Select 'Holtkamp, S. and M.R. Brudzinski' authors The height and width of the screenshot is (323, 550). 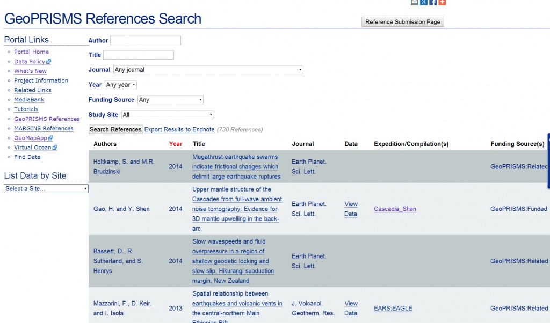(124, 167)
